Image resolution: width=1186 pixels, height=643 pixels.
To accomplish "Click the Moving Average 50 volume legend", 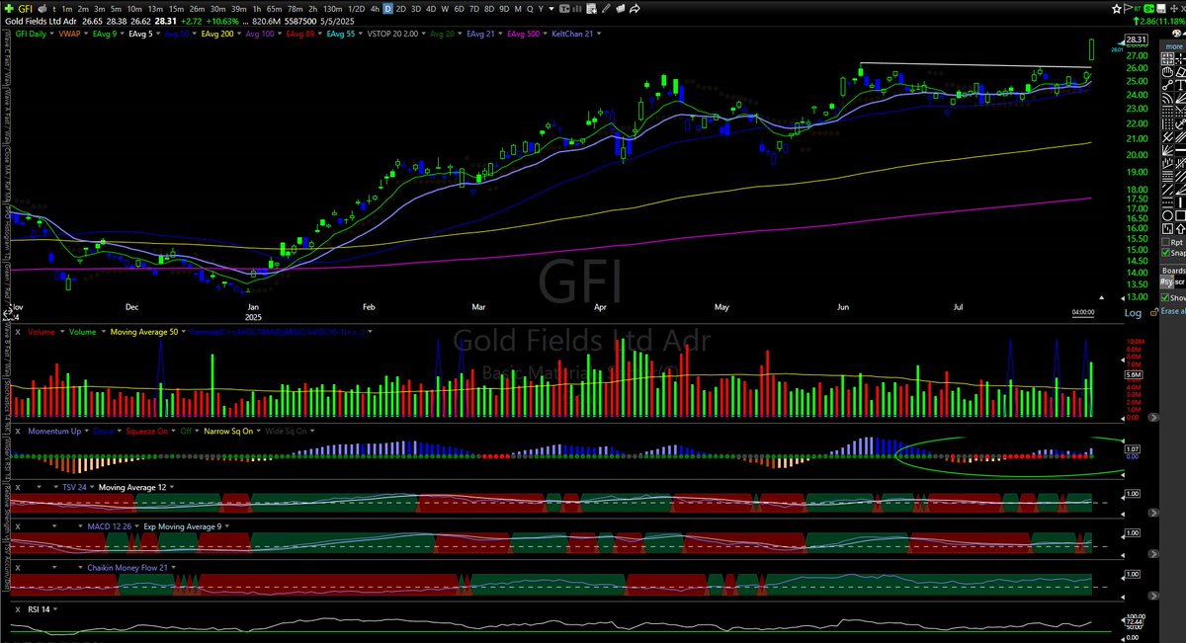I will coord(144,332).
